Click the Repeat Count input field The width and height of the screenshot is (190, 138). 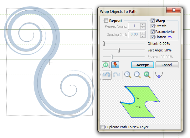click(x=134, y=26)
